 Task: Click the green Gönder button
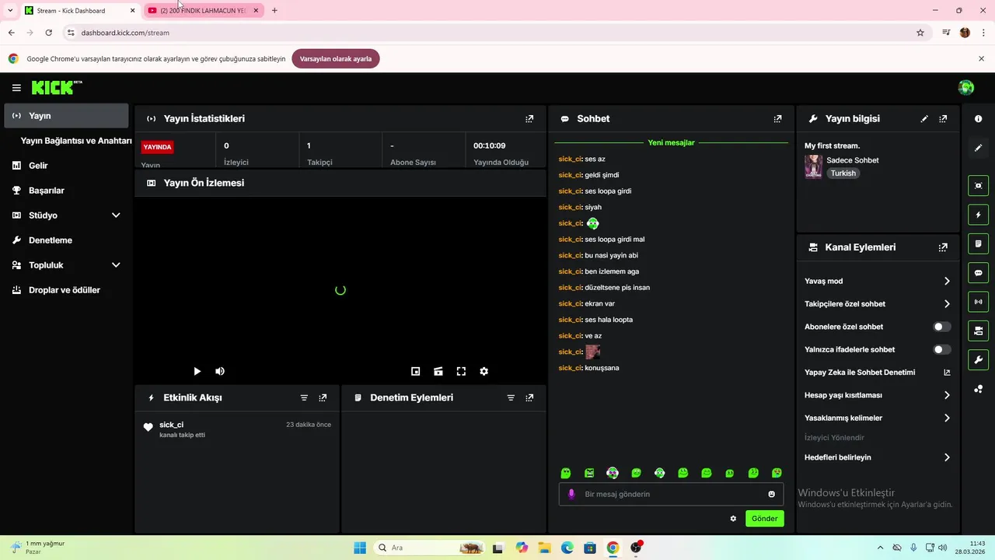[x=765, y=519]
